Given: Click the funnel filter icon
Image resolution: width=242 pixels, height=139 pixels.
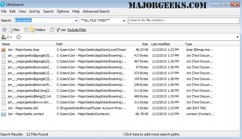Looking at the screenshot, I should [57, 30].
